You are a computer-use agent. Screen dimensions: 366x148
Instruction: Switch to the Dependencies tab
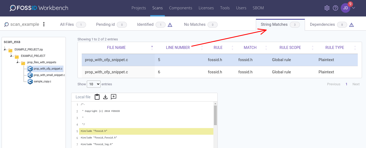[x=329, y=24]
